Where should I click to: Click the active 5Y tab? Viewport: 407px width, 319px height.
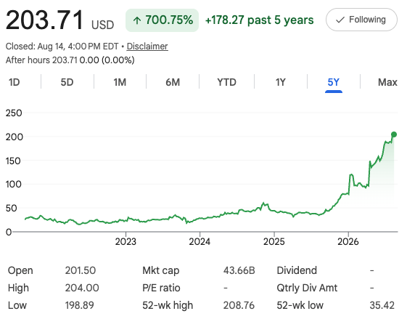click(334, 82)
